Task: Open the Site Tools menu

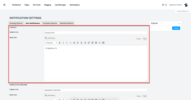Action: pos(37,5)
